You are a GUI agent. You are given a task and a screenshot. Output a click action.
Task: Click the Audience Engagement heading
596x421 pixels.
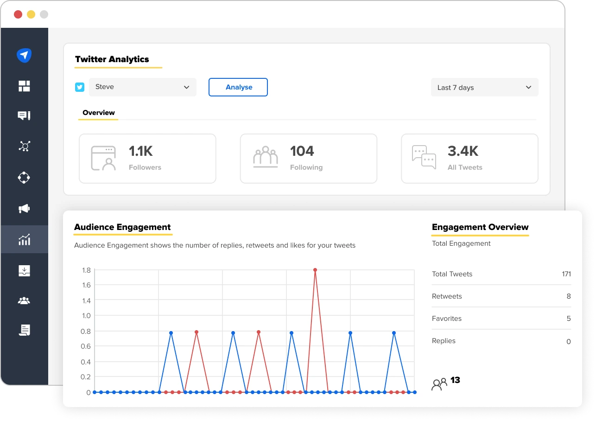coord(122,227)
